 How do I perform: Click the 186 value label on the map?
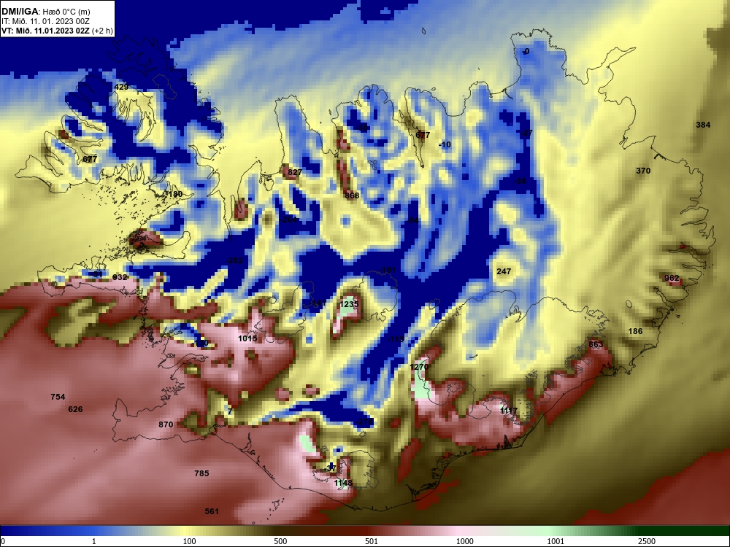[x=635, y=331]
